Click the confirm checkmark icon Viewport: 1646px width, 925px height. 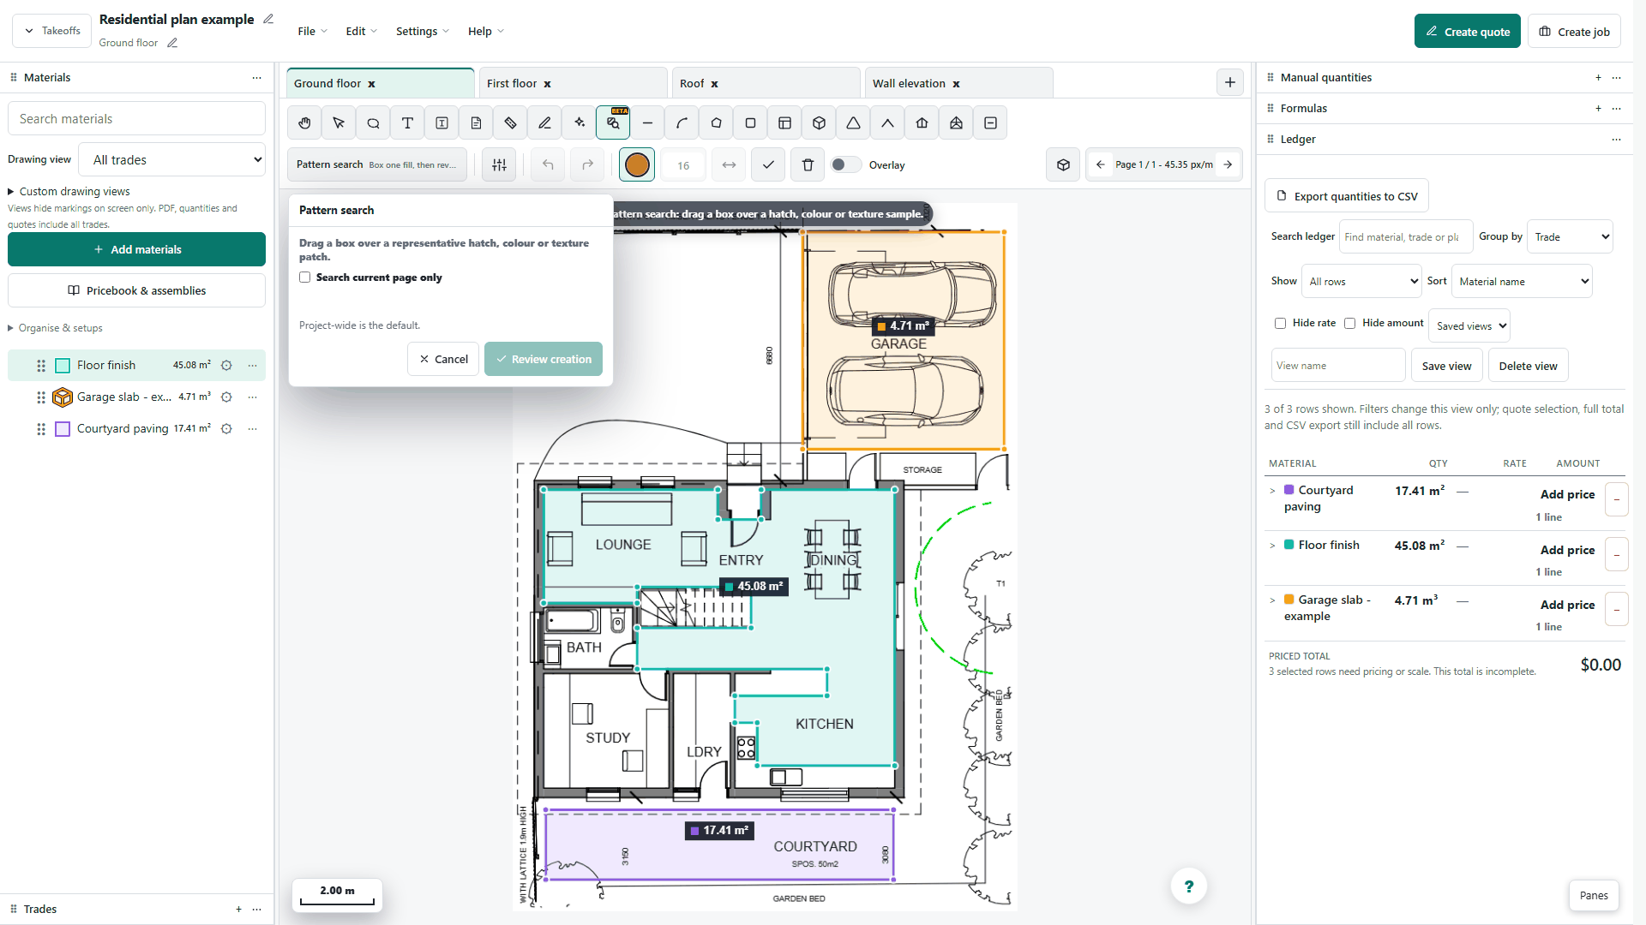pyautogui.click(x=768, y=165)
